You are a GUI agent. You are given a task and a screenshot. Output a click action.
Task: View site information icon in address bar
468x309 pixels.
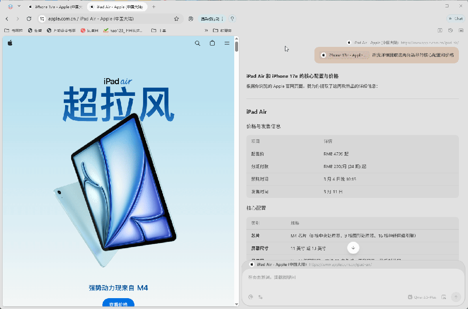coord(42,19)
